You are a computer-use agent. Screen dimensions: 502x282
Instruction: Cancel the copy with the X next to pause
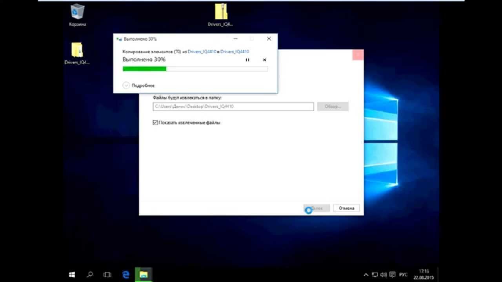[x=264, y=60]
